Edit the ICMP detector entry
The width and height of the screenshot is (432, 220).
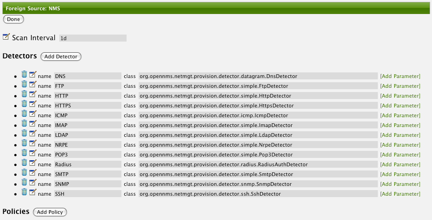(33, 114)
